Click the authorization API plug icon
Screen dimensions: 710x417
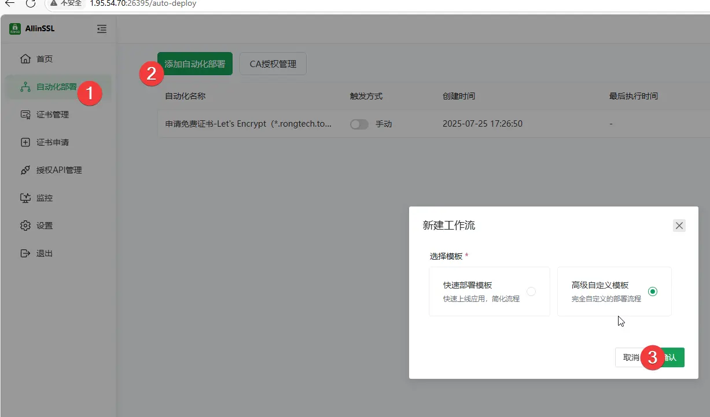[x=25, y=170]
